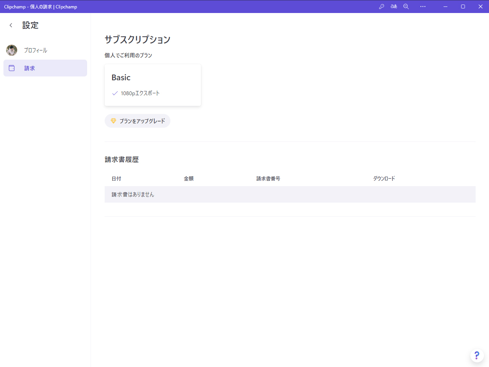The image size is (489, 367).
Task: Click the checkmark beside 1080pエクスポート
Action: 115,93
